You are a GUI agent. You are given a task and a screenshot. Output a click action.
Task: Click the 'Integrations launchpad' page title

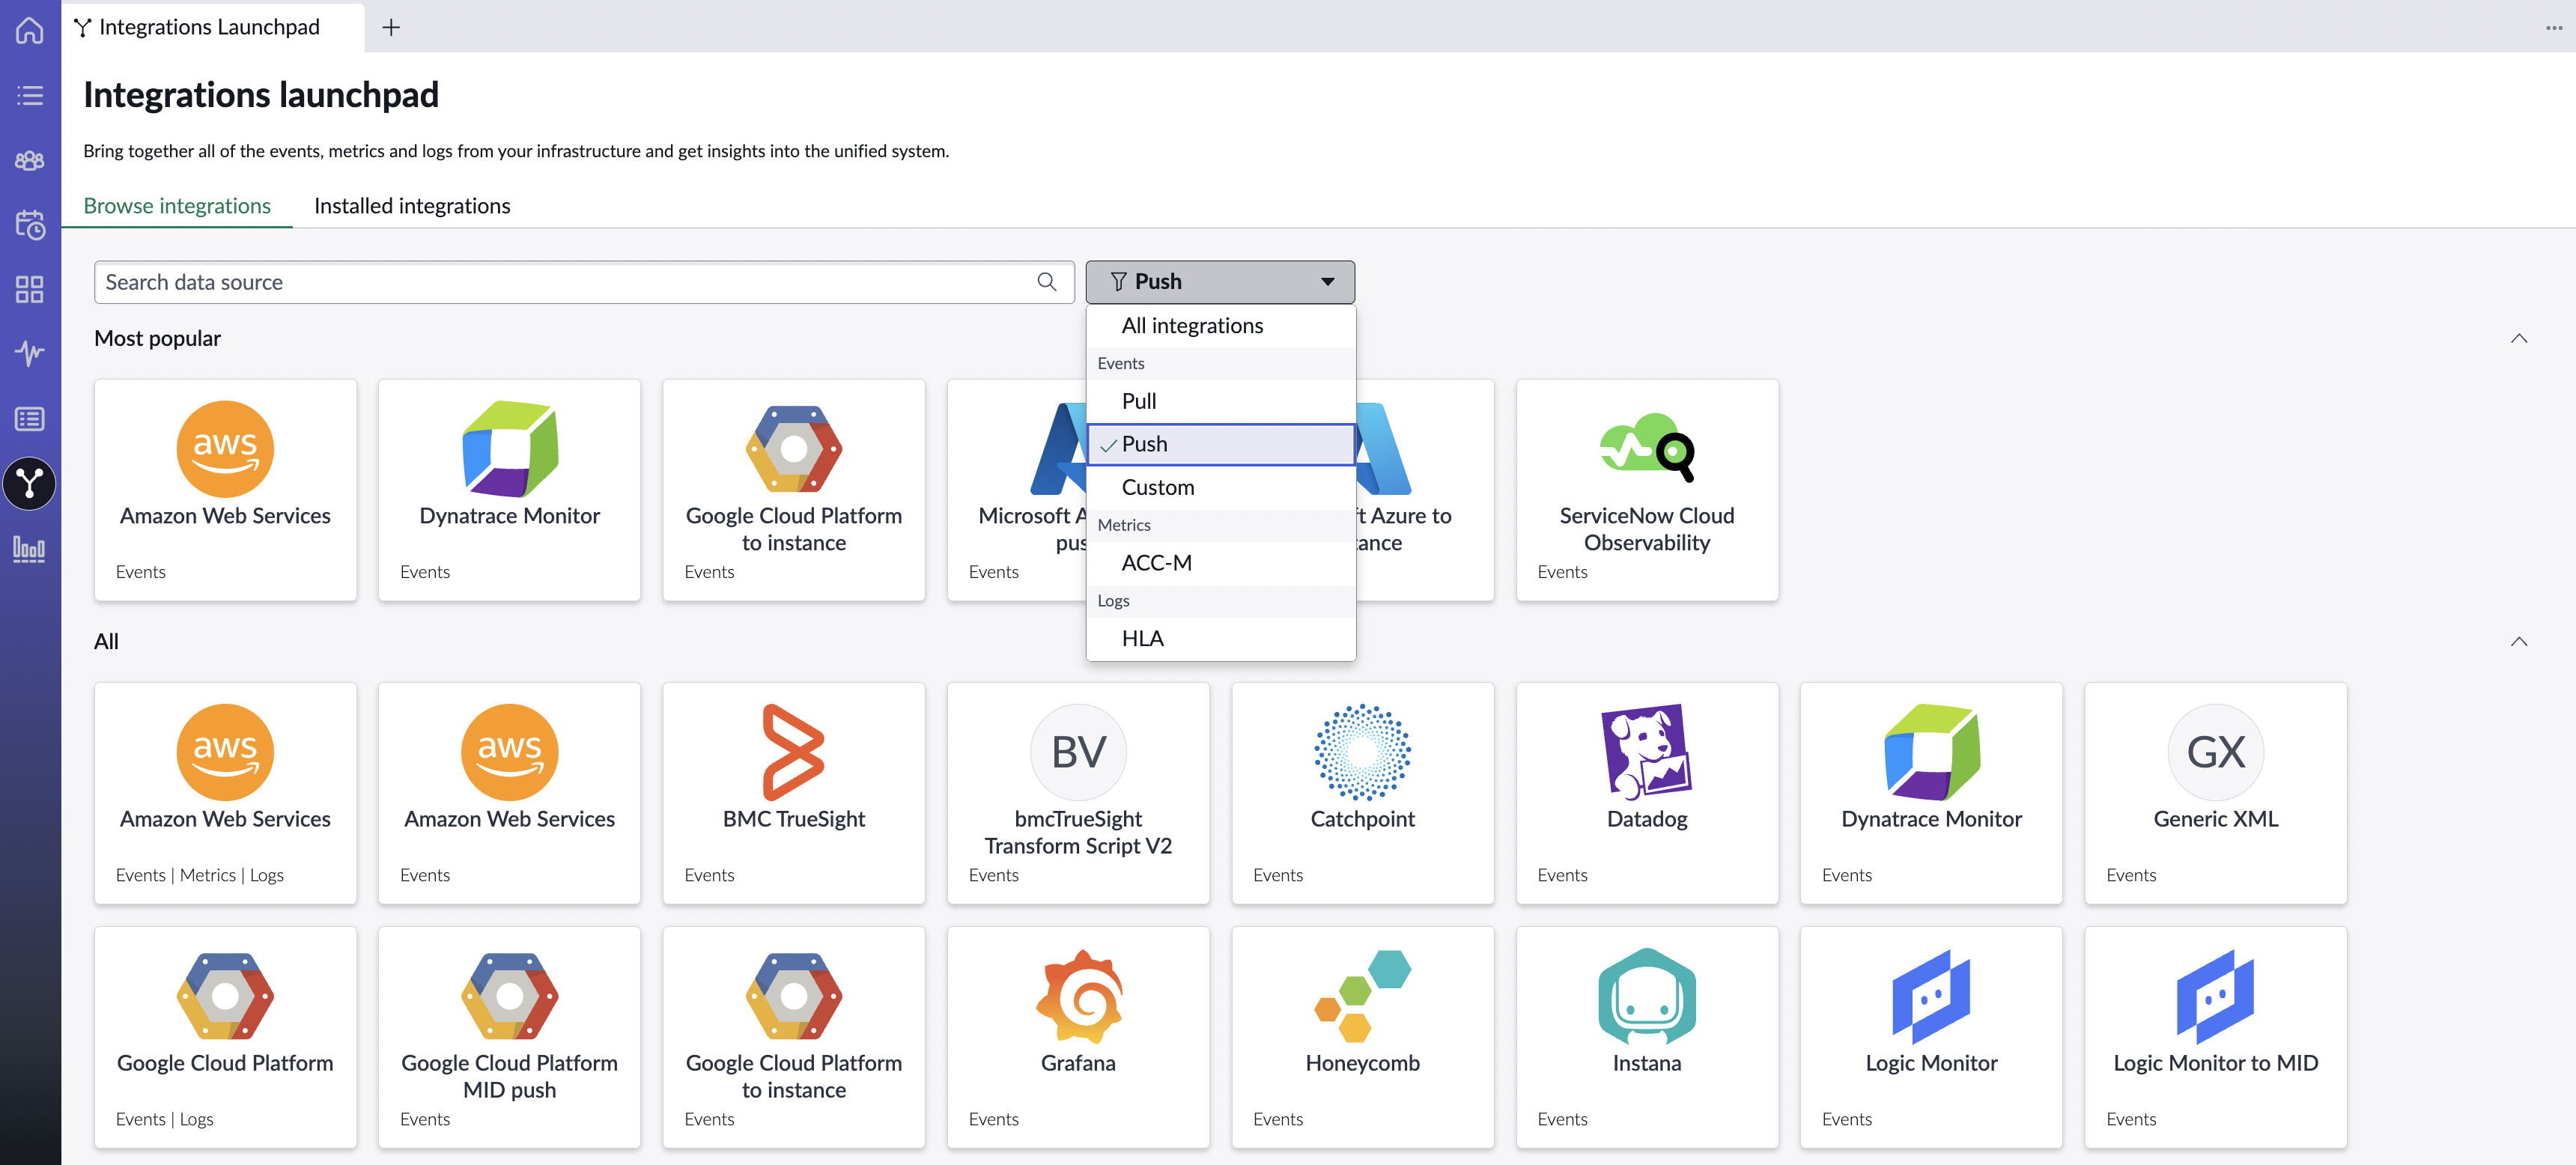coord(261,95)
